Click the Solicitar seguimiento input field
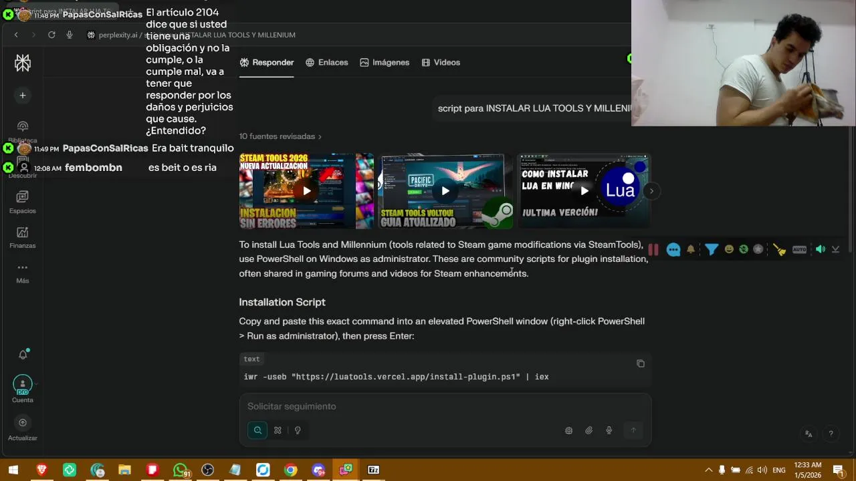The image size is (856, 481). pyautogui.click(x=445, y=406)
